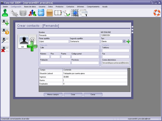
Task: Click the query contact sidebar icon with question mark
Action: [5, 31]
